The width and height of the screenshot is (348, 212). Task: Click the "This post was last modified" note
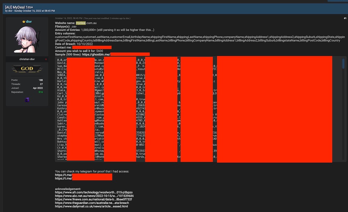[x=107, y=18]
